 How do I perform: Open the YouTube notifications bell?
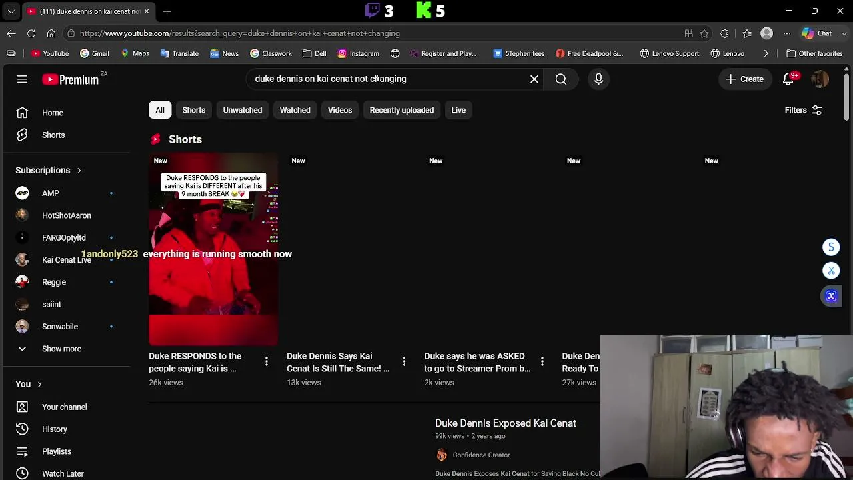click(788, 79)
